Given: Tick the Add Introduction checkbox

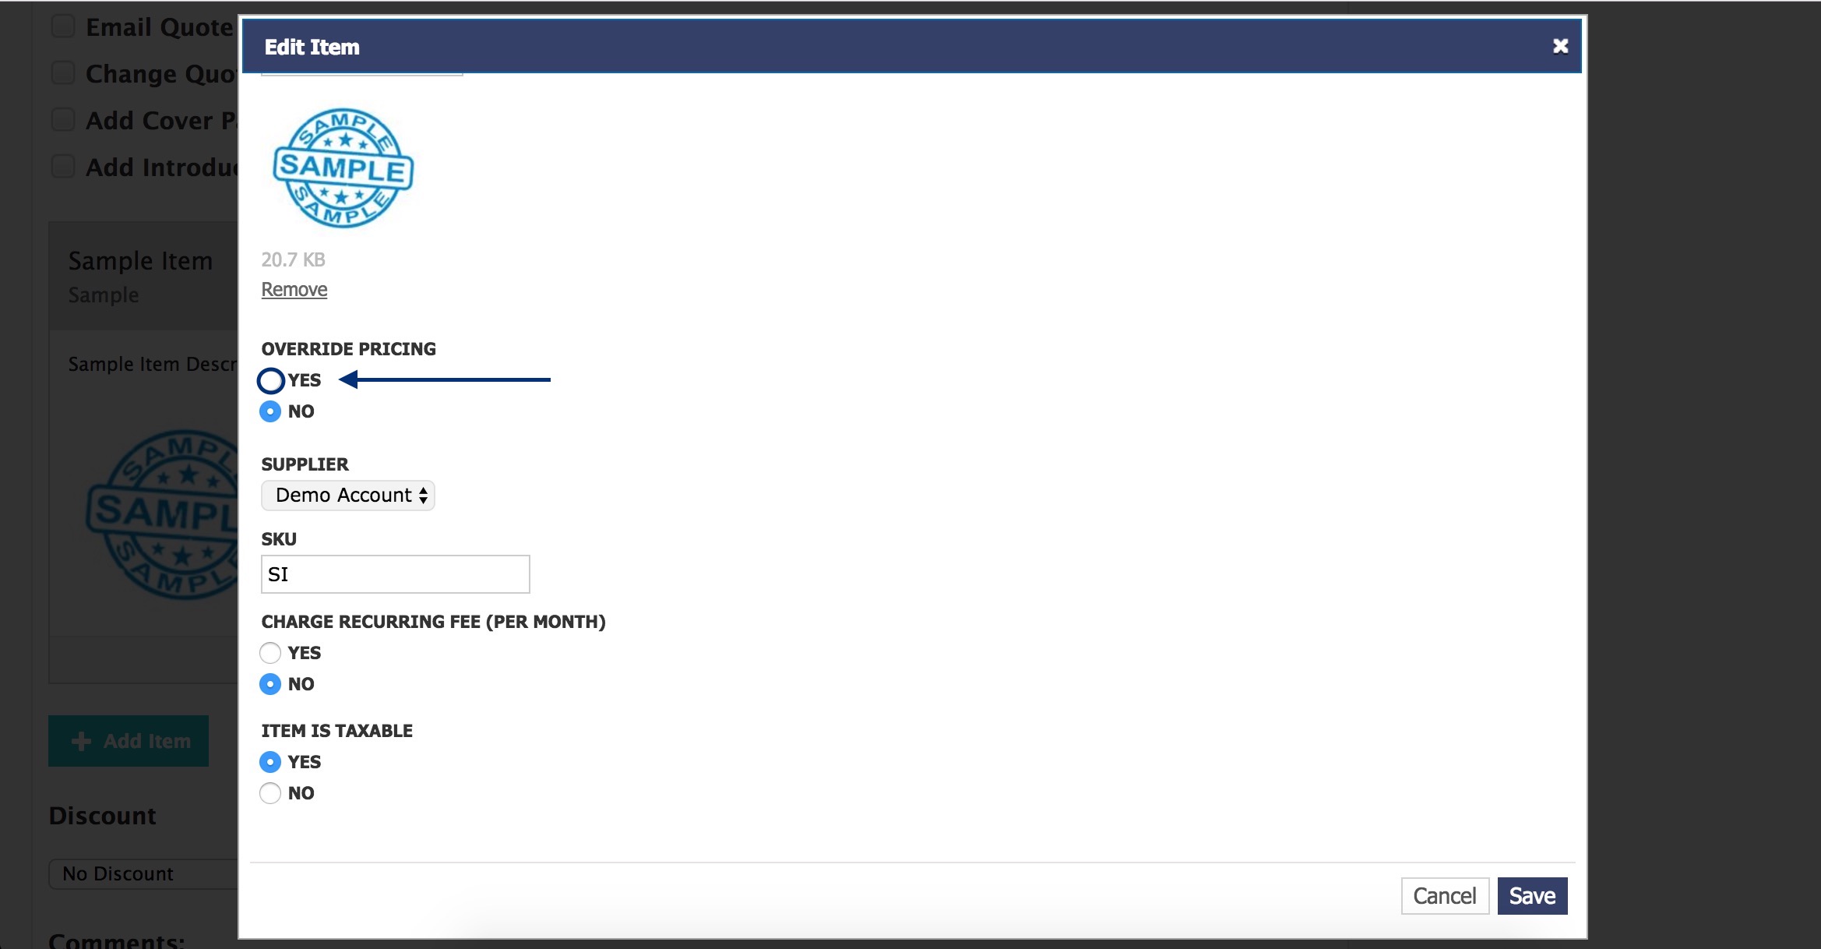Looking at the screenshot, I should pos(63,167).
